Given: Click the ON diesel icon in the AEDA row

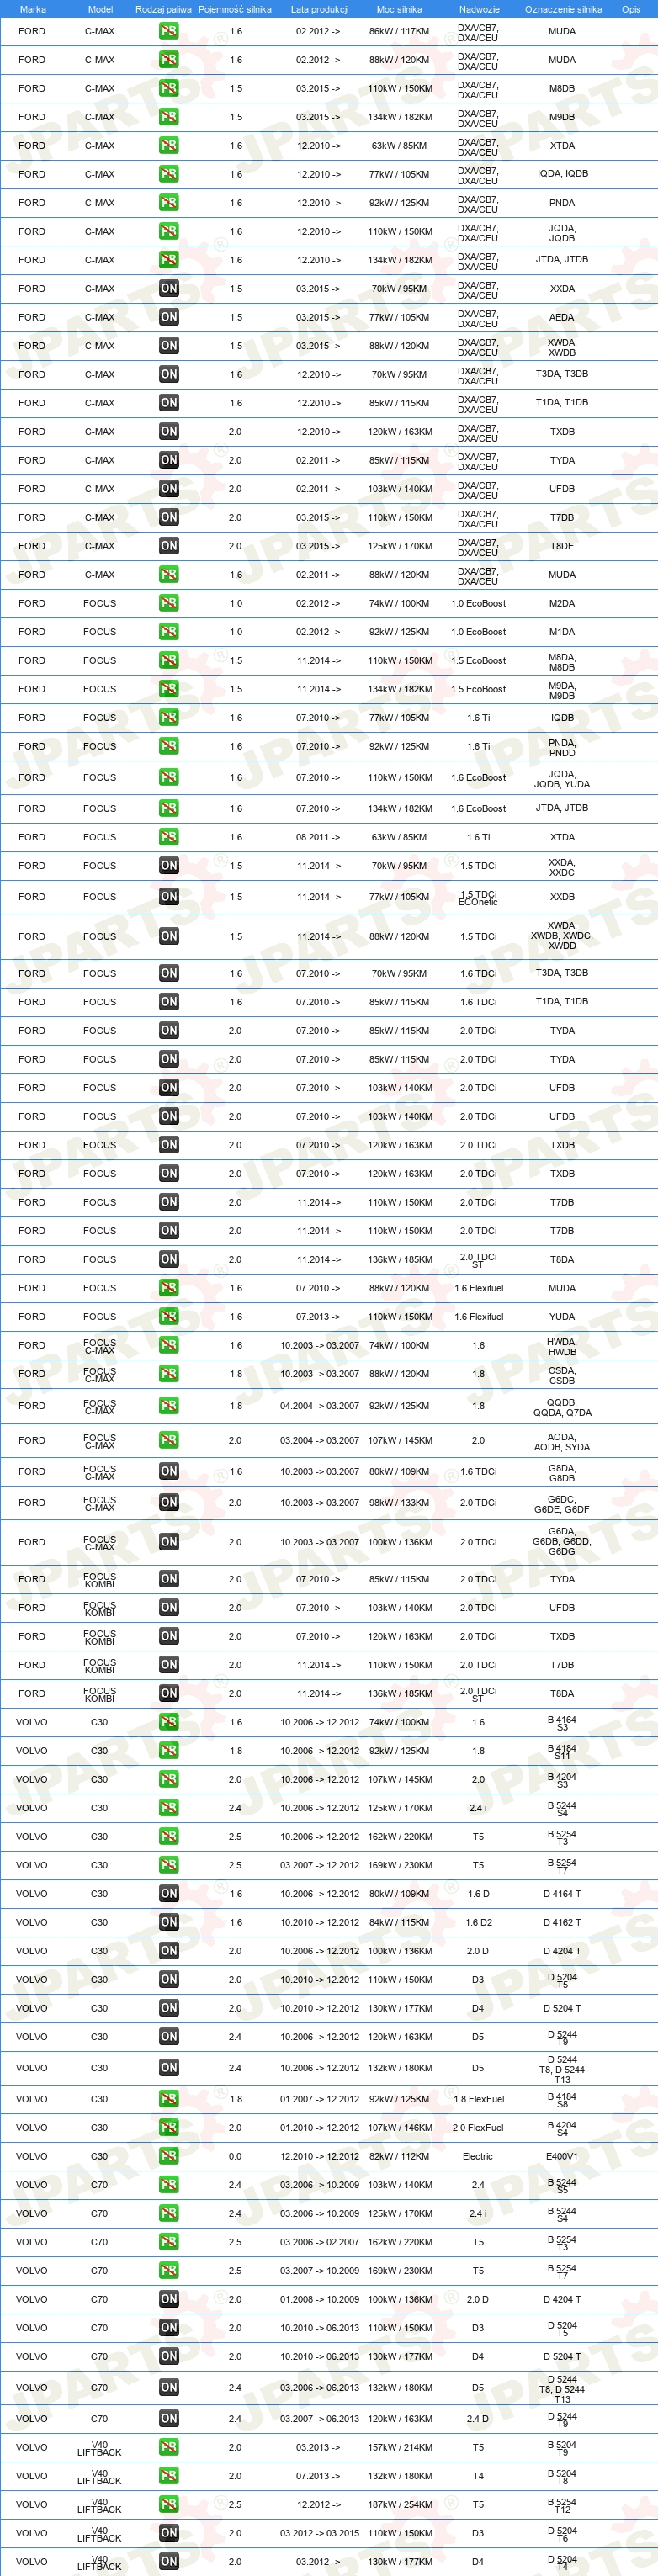Looking at the screenshot, I should pyautogui.click(x=169, y=317).
